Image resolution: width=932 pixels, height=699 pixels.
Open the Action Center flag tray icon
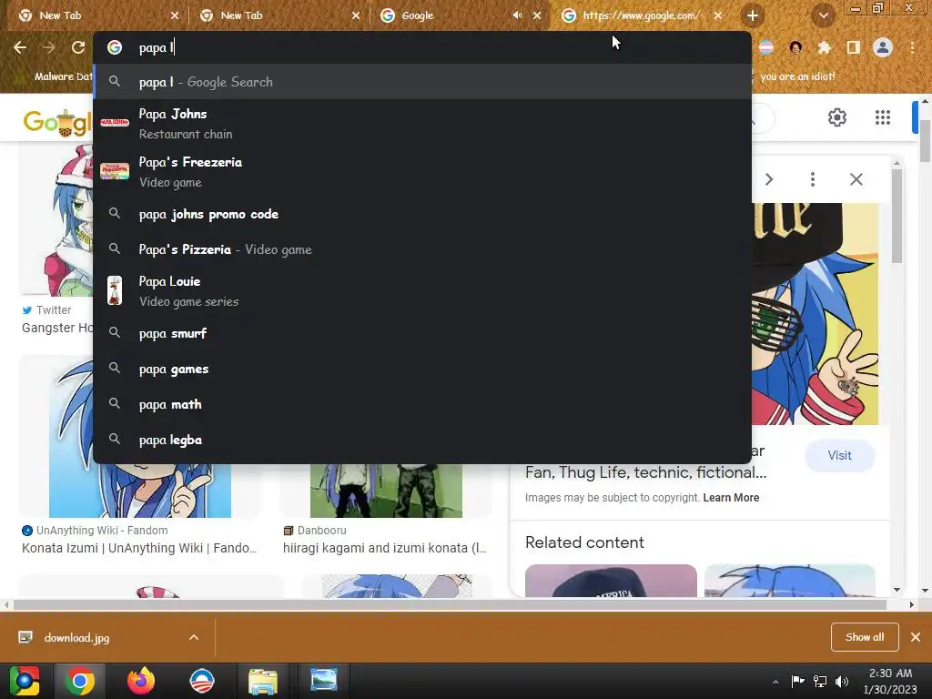797,681
